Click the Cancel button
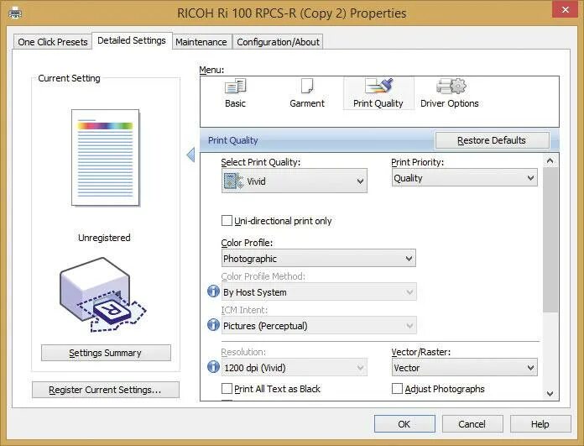The width and height of the screenshot is (584, 446). point(472,424)
